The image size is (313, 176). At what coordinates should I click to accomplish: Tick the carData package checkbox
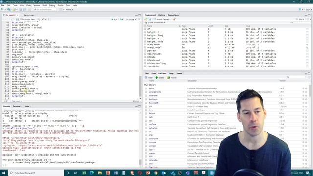(146, 124)
